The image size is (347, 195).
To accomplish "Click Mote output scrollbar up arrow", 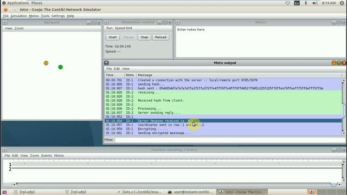I will click(x=344, y=80).
